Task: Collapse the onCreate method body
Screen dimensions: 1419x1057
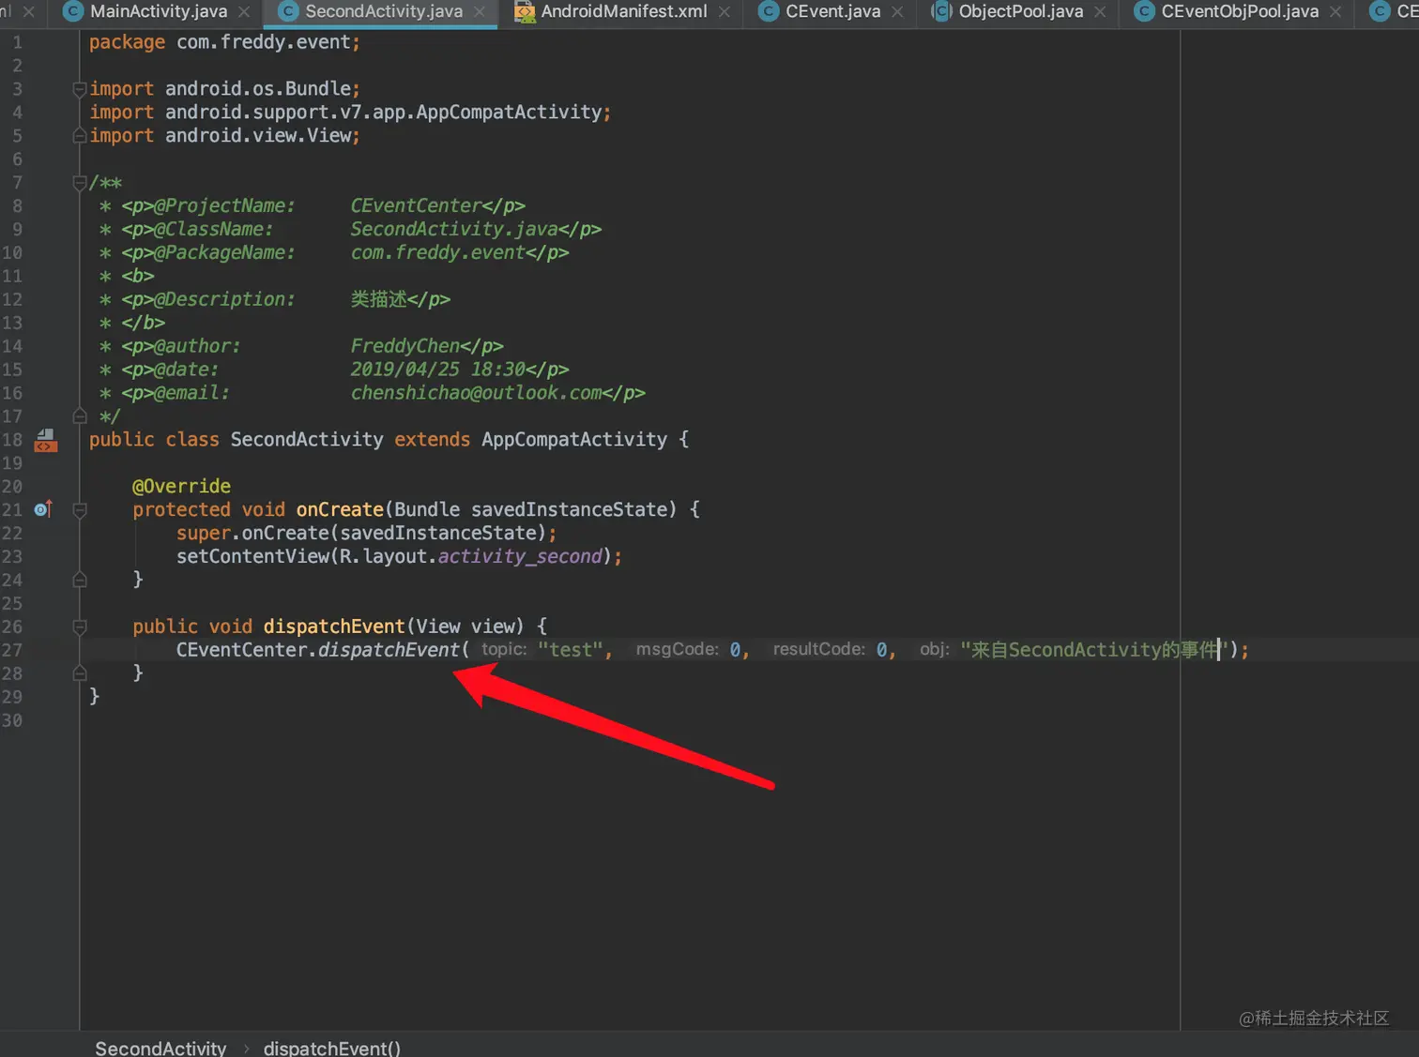Action: click(x=80, y=510)
